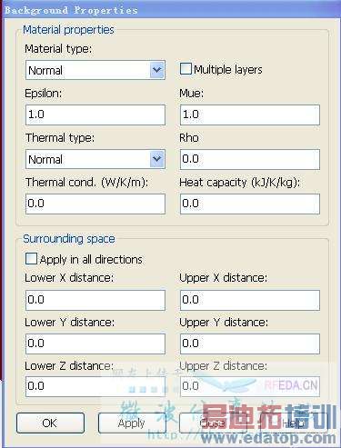Check Apply in all directions
This screenshot has width=341, height=448.
click(31, 259)
